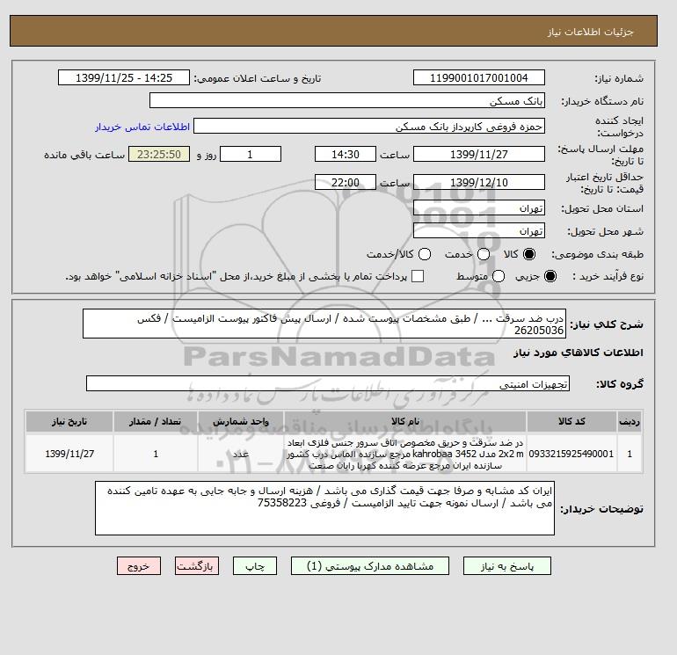Image resolution: width=677 pixels, height=655 pixels.
Task: Click the خروج exit button
Action: pyautogui.click(x=139, y=565)
